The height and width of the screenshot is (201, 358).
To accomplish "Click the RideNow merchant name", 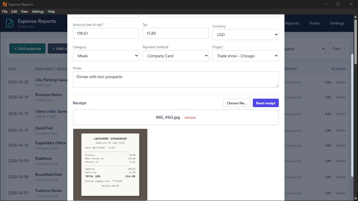I will (44, 158).
